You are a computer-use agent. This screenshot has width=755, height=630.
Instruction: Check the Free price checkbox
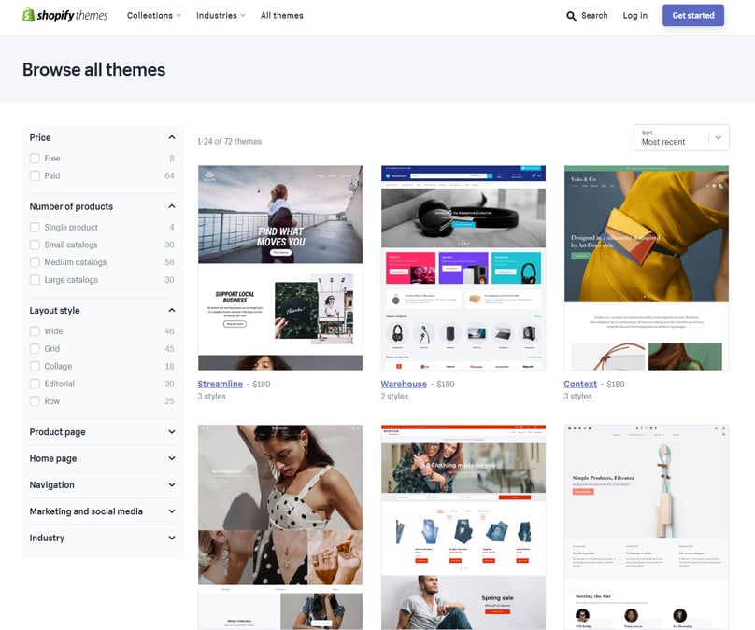35,159
